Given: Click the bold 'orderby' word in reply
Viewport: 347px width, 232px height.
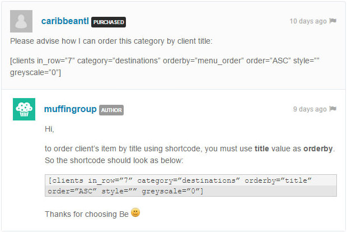Looking at the screenshot, I should (318, 149).
